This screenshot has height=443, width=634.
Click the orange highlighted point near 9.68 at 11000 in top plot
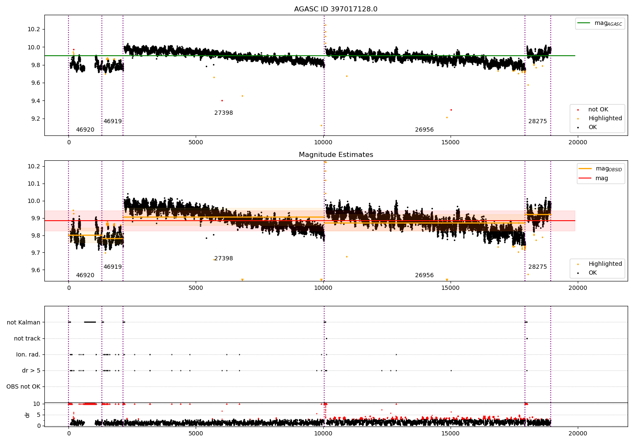(347, 76)
